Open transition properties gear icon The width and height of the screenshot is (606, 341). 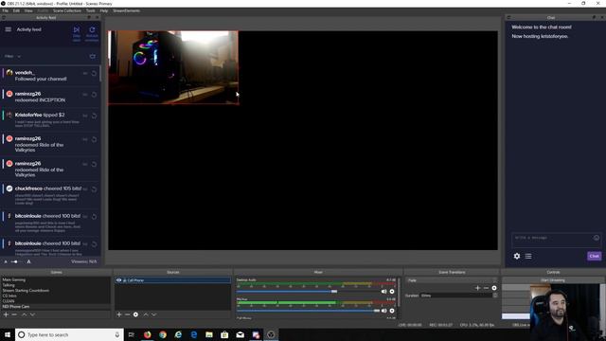point(494,288)
